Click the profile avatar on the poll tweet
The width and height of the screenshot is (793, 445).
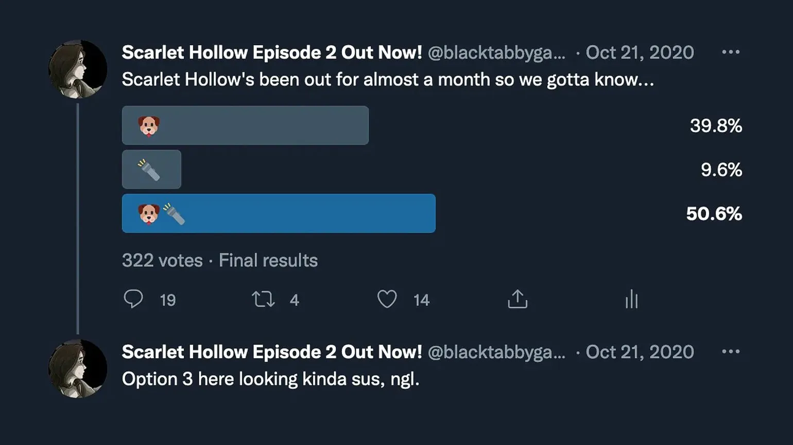click(x=78, y=69)
